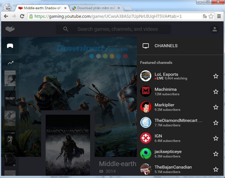Favorite Markiplier with star toggle
The height and width of the screenshot is (178, 225).
(x=216, y=107)
